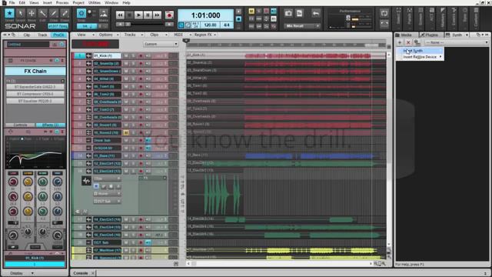Switch to the Plugins tab in Browser
The image size is (492, 277).
click(x=431, y=35)
